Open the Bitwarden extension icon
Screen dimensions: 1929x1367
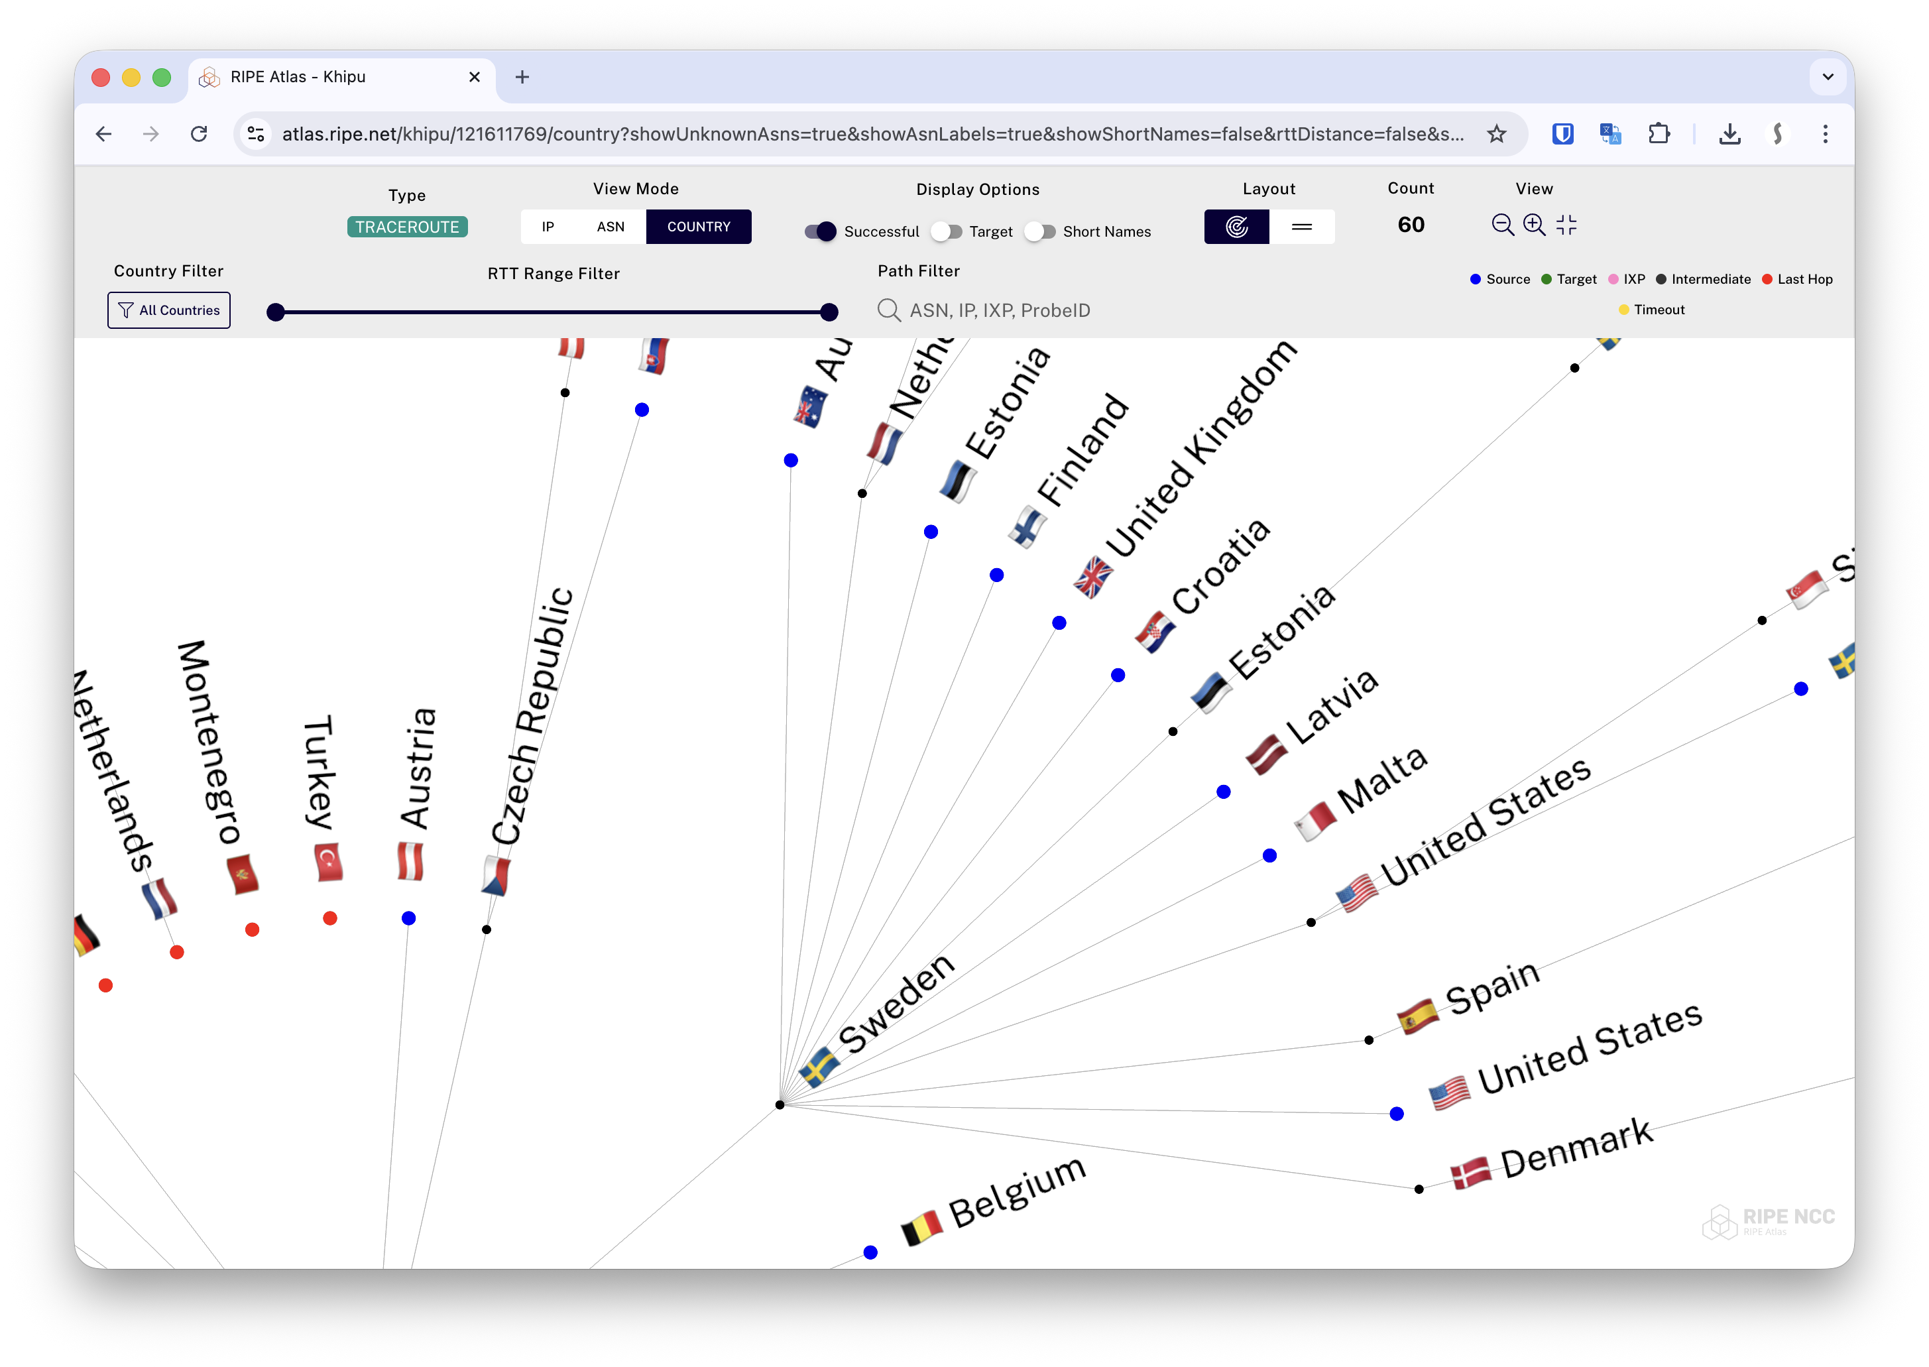click(x=1563, y=134)
